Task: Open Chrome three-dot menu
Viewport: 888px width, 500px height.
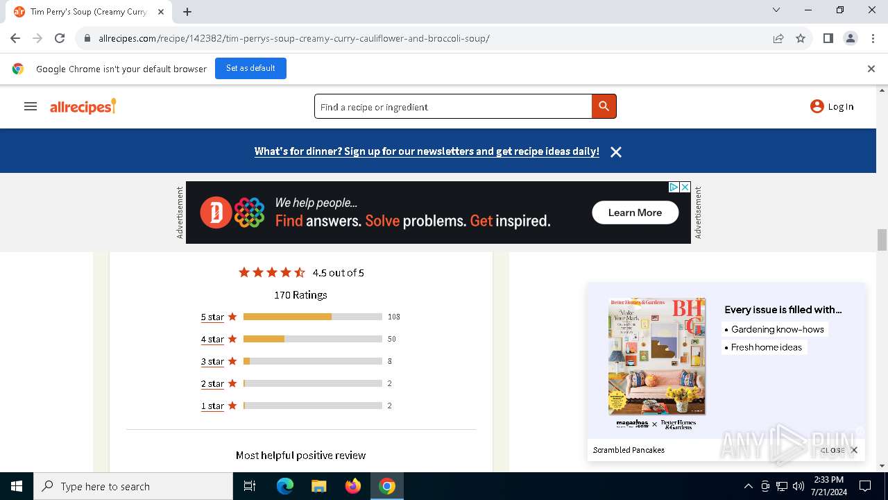Action: 872,38
